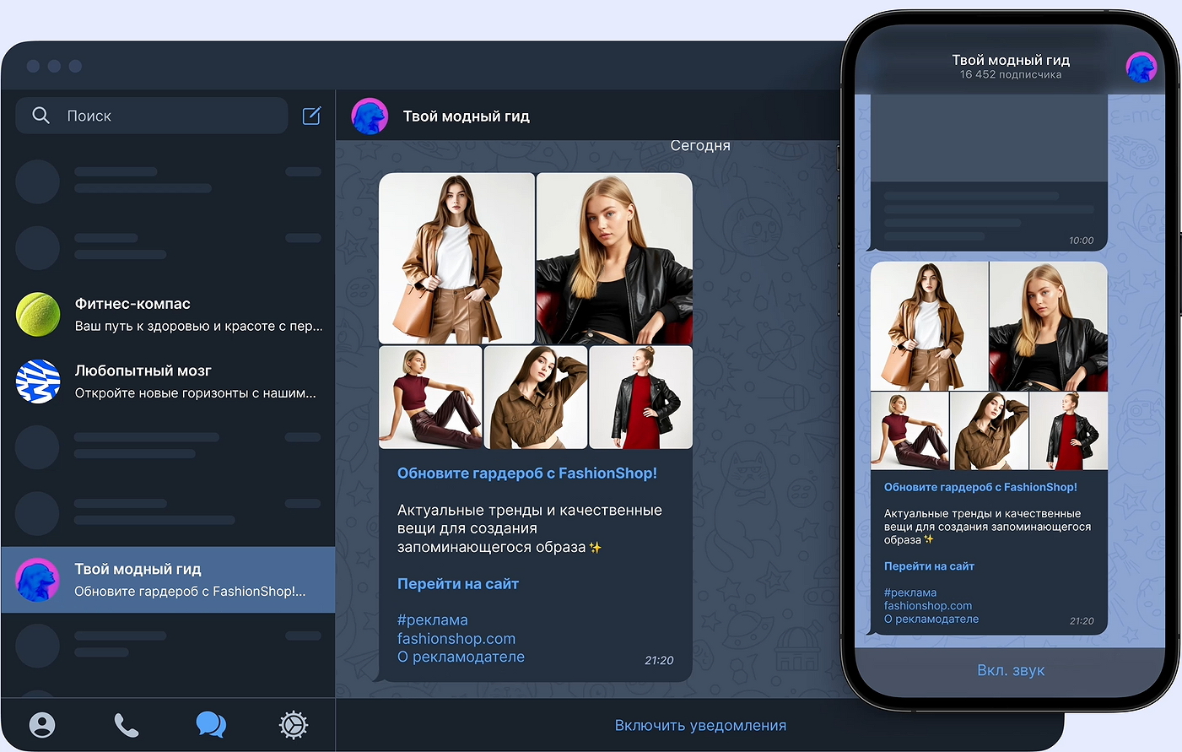This screenshot has width=1182, height=752.
Task: Tap 16 452 подписчика subscriber count
Action: [x=1011, y=74]
